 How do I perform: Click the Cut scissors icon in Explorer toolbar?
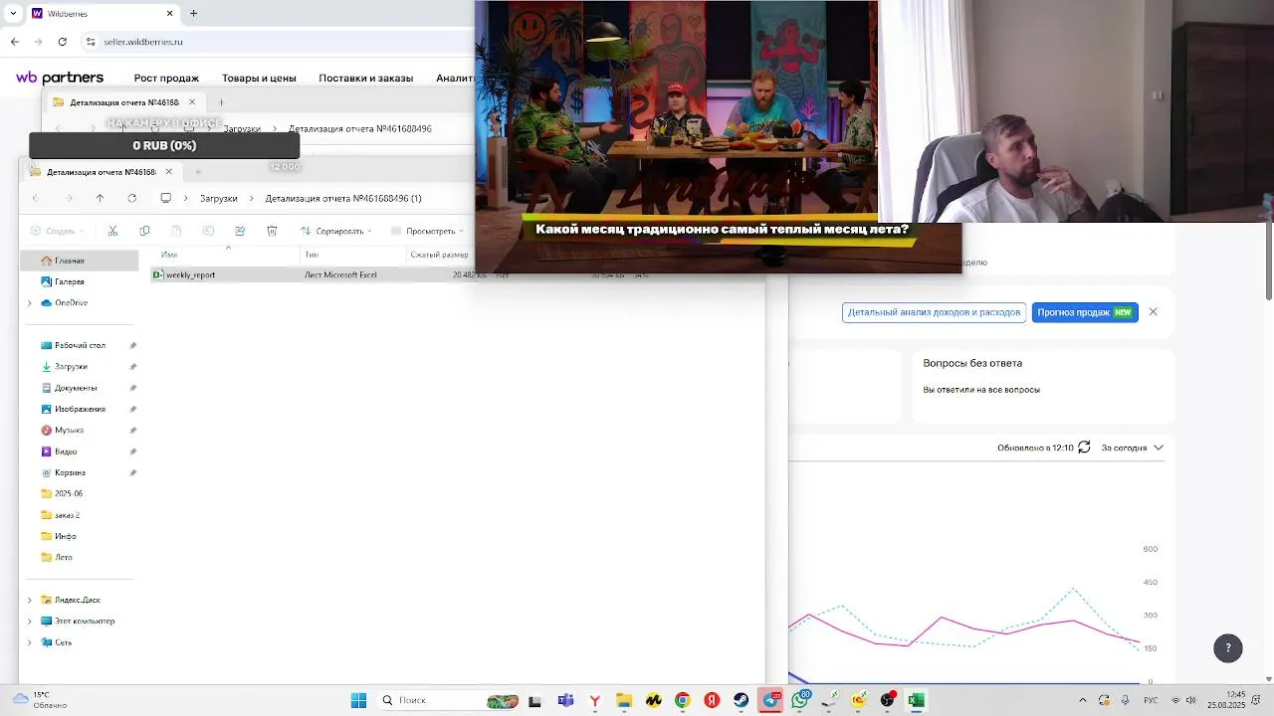(112, 231)
